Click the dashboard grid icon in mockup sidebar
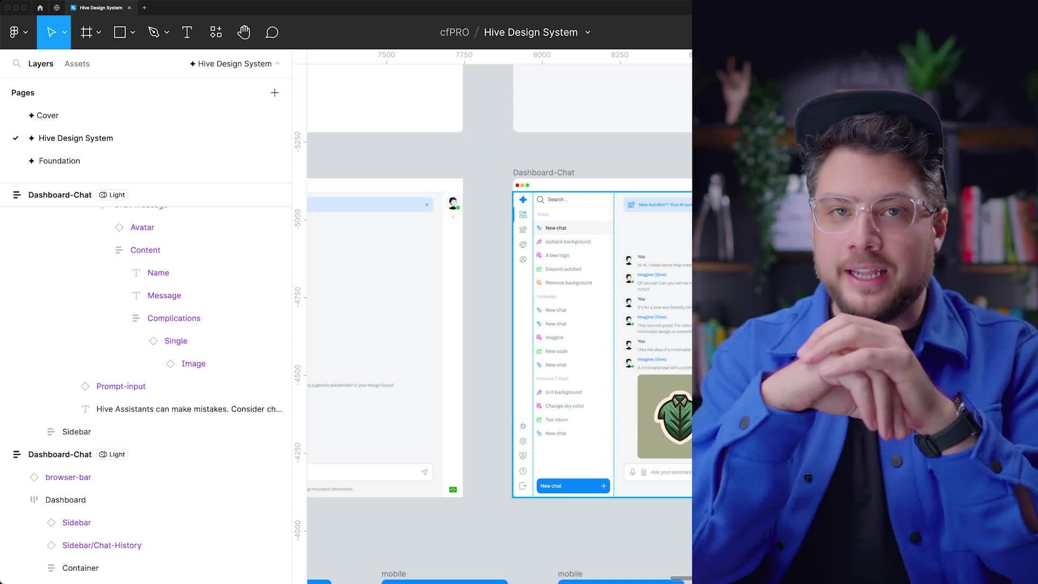The width and height of the screenshot is (1038, 584). (x=523, y=215)
